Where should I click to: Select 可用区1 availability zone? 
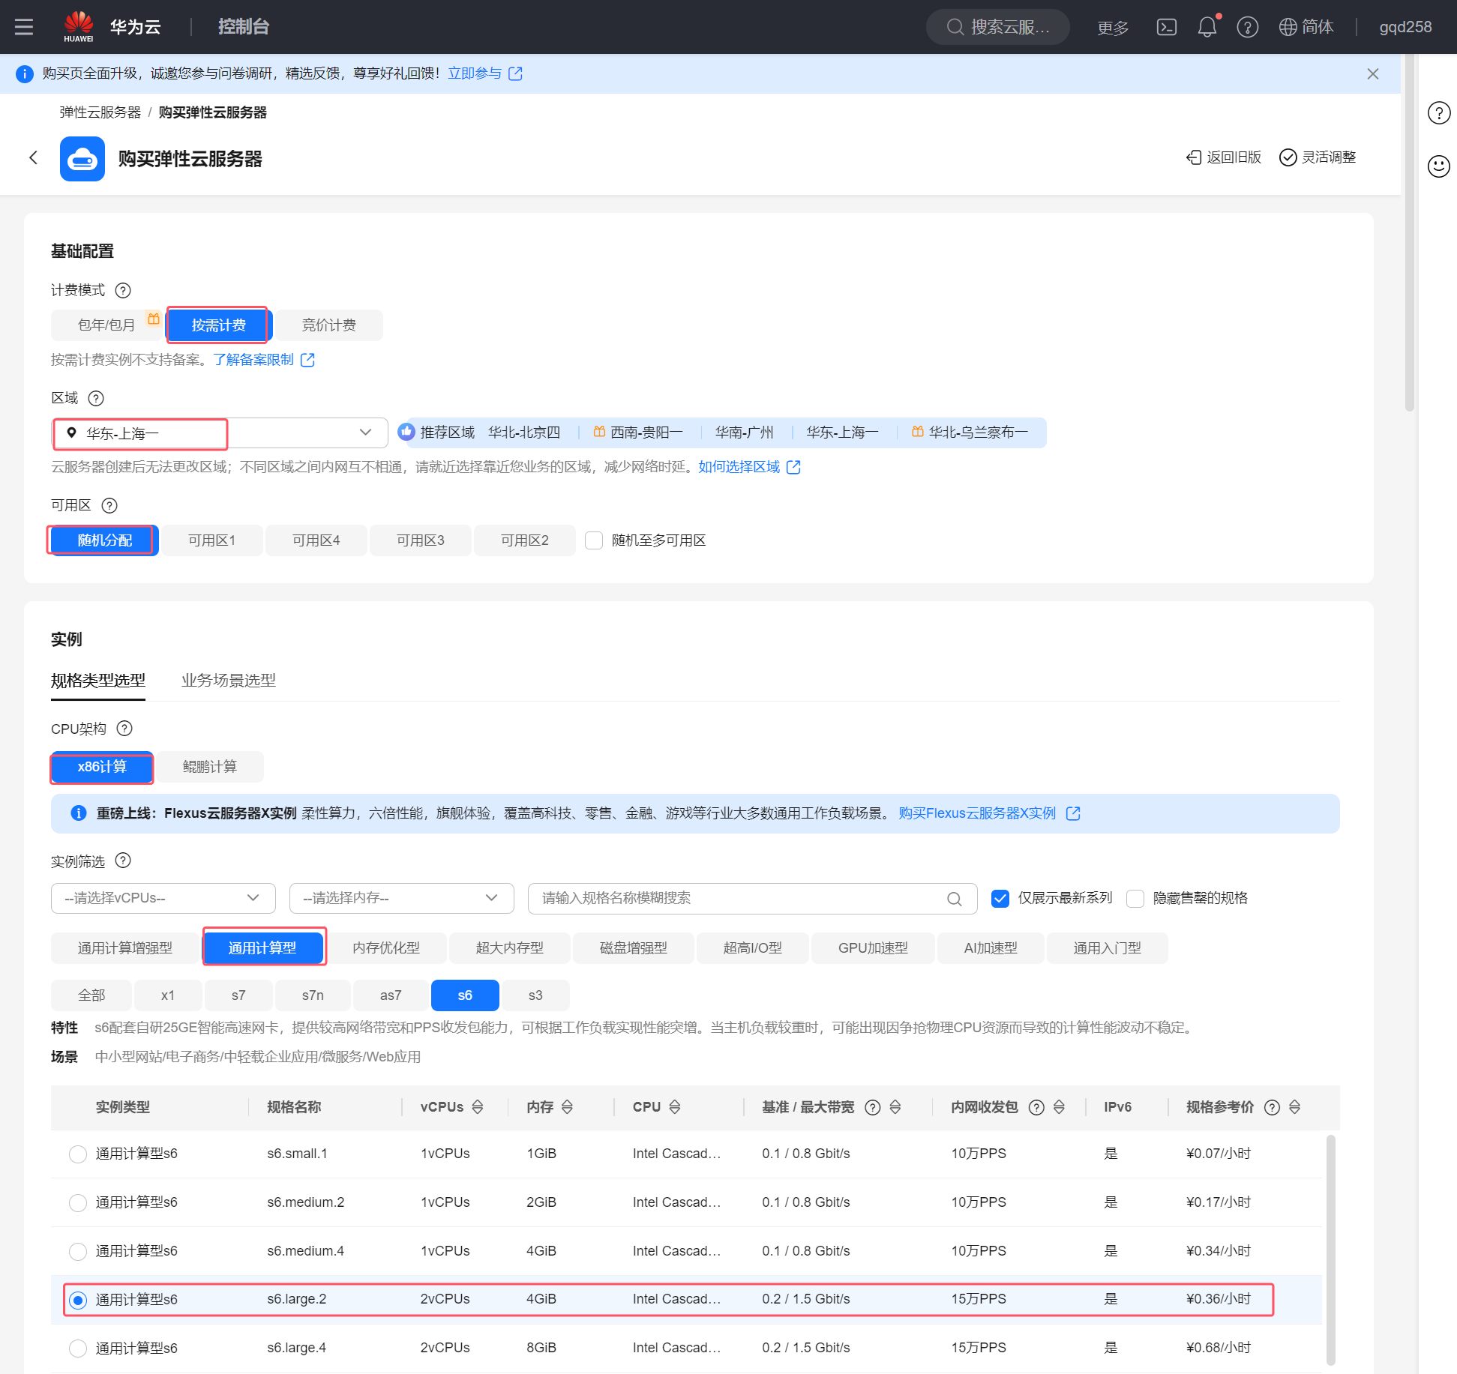211,540
